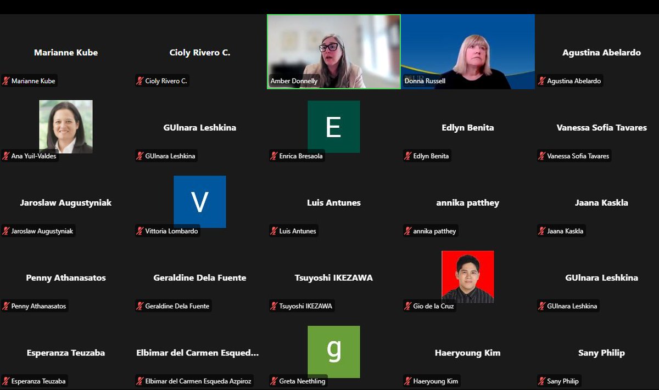Click the large bold 'Luis Antunes' heading
Screen dimensions: 659x390
tap(334, 202)
